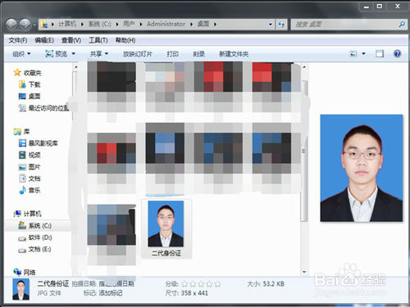The width and height of the screenshot is (410, 307).
Task: Click the Back navigation arrow button
Action: [11, 25]
